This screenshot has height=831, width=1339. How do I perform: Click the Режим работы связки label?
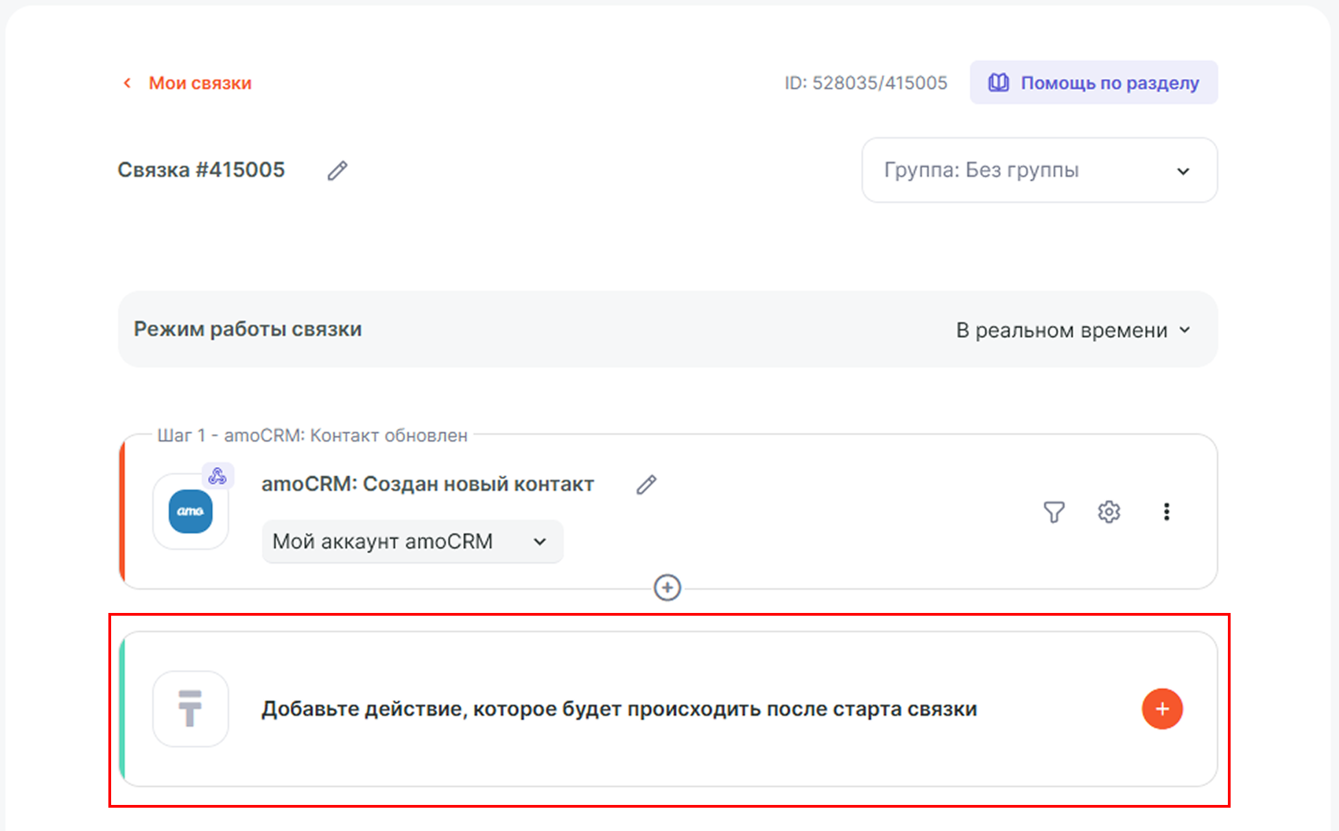(248, 329)
